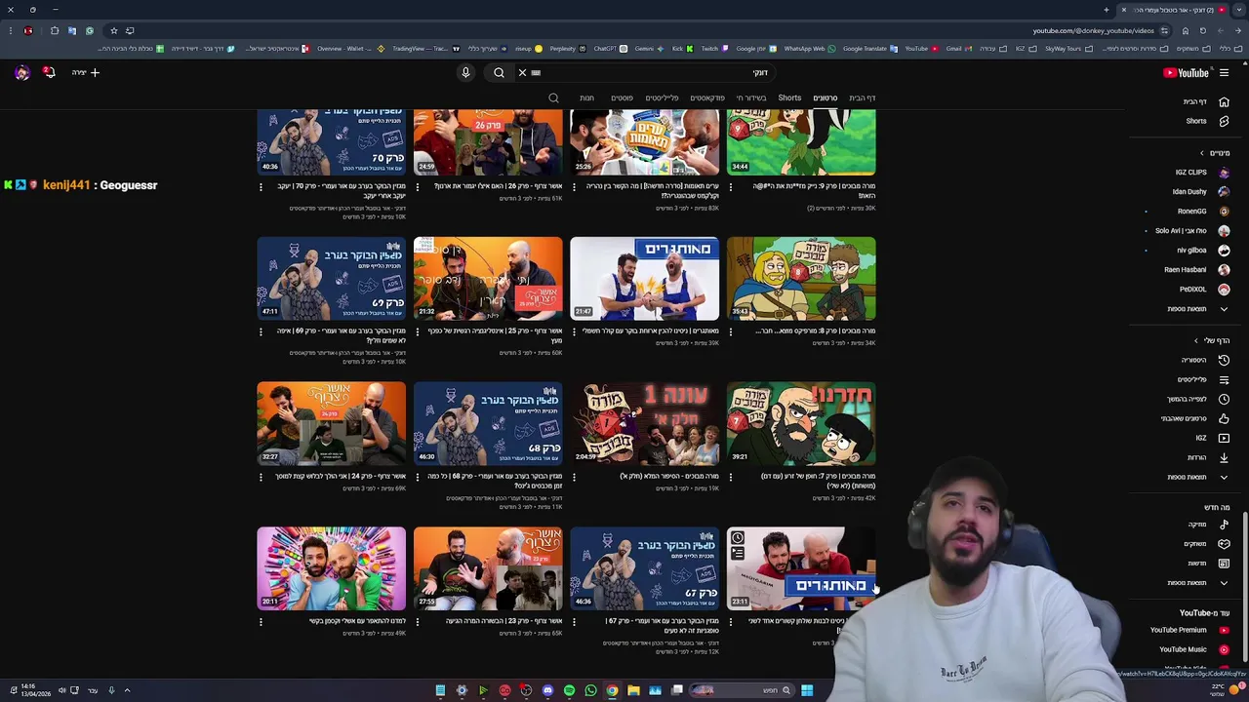The width and height of the screenshot is (1249, 702).
Task: Expand more items under הורדות downloads
Action: tap(1196, 477)
